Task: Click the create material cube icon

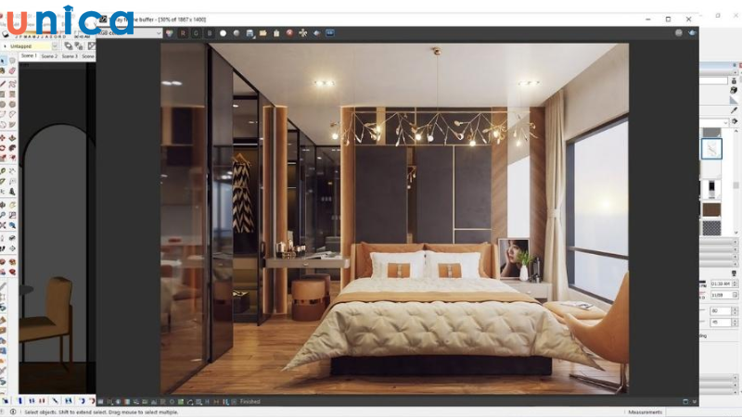Action: pyautogui.click(x=734, y=90)
